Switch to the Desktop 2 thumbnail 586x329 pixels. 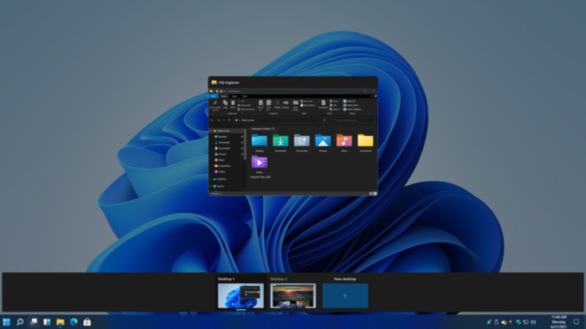293,296
